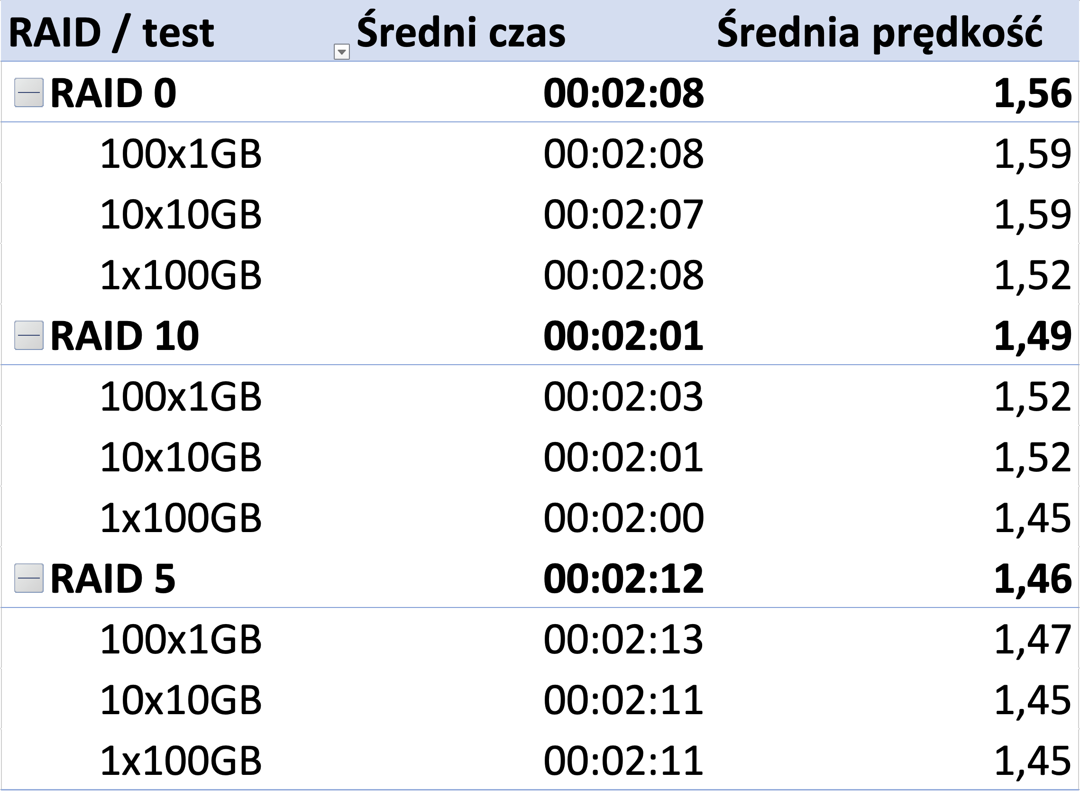Image resolution: width=1080 pixels, height=791 pixels.
Task: Click 100x1GB under RAID 0
Action: [x=181, y=154]
